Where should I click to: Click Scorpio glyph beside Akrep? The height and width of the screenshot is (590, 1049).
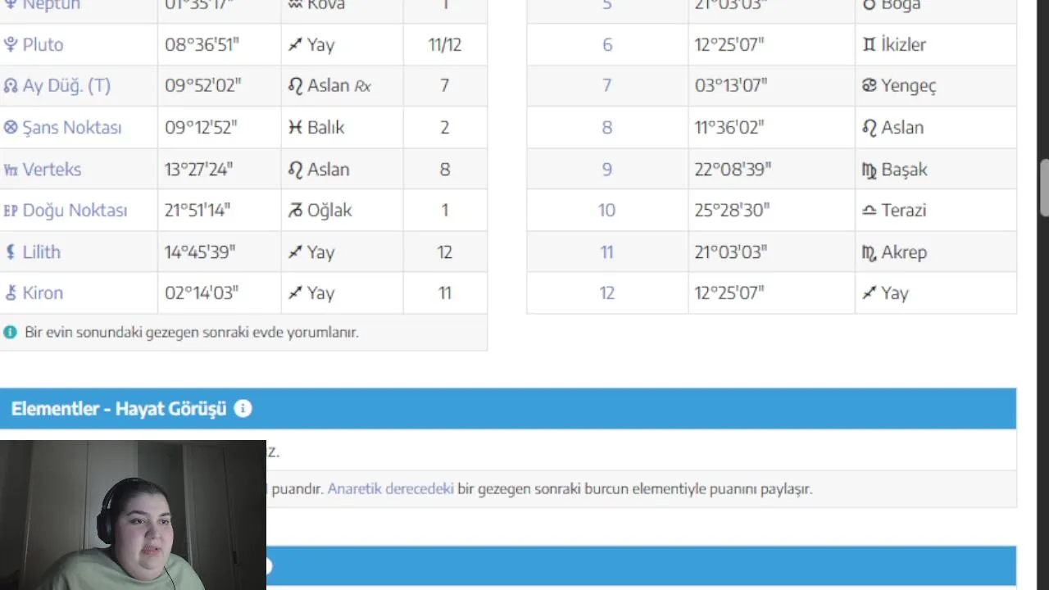(x=870, y=252)
